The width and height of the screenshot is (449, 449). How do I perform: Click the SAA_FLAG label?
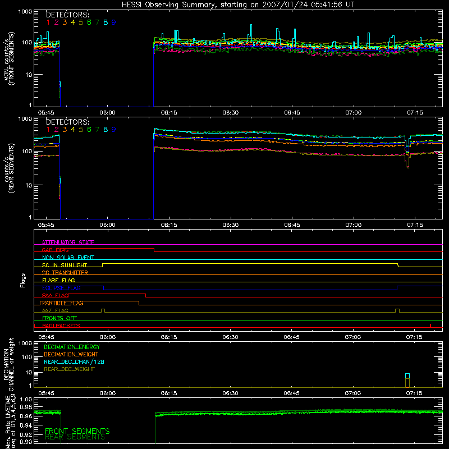[55, 295]
